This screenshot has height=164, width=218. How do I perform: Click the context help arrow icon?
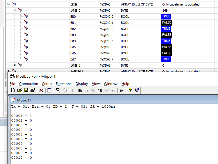click(x=137, y=90)
